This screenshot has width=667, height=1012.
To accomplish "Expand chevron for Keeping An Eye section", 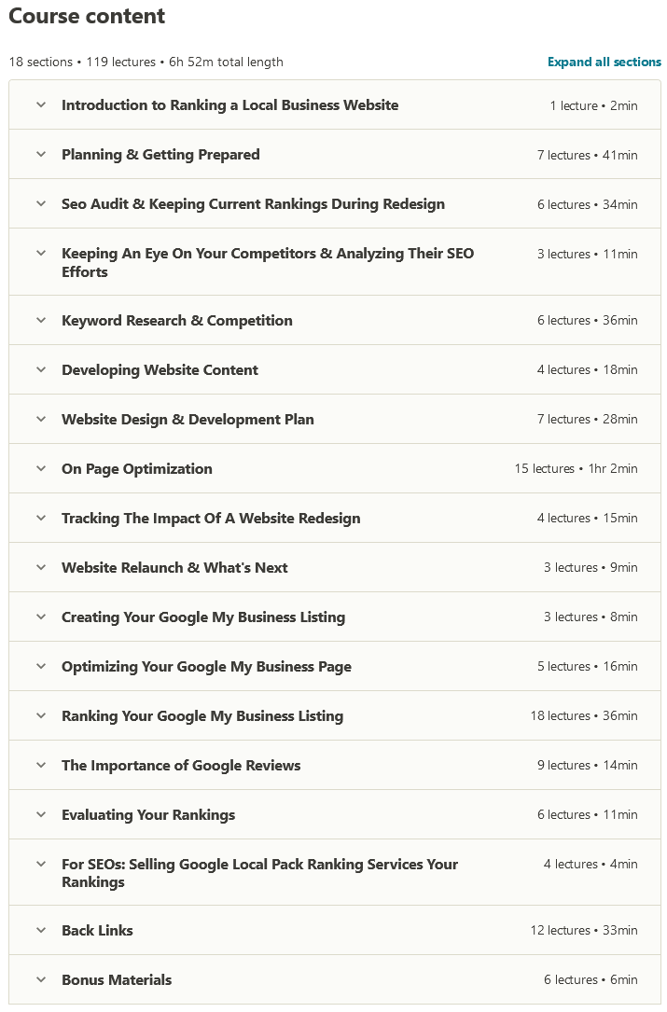I will click(41, 253).
